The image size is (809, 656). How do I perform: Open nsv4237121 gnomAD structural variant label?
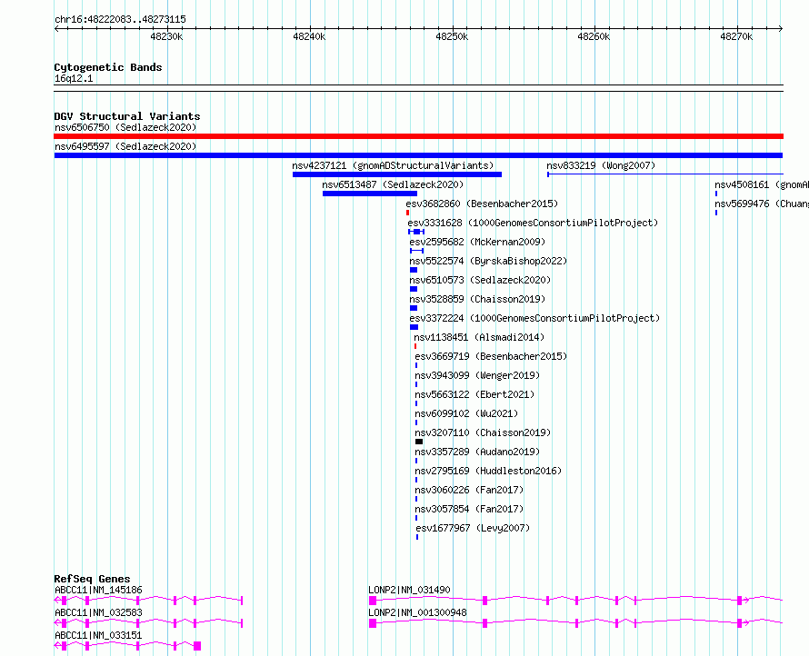[x=394, y=165]
